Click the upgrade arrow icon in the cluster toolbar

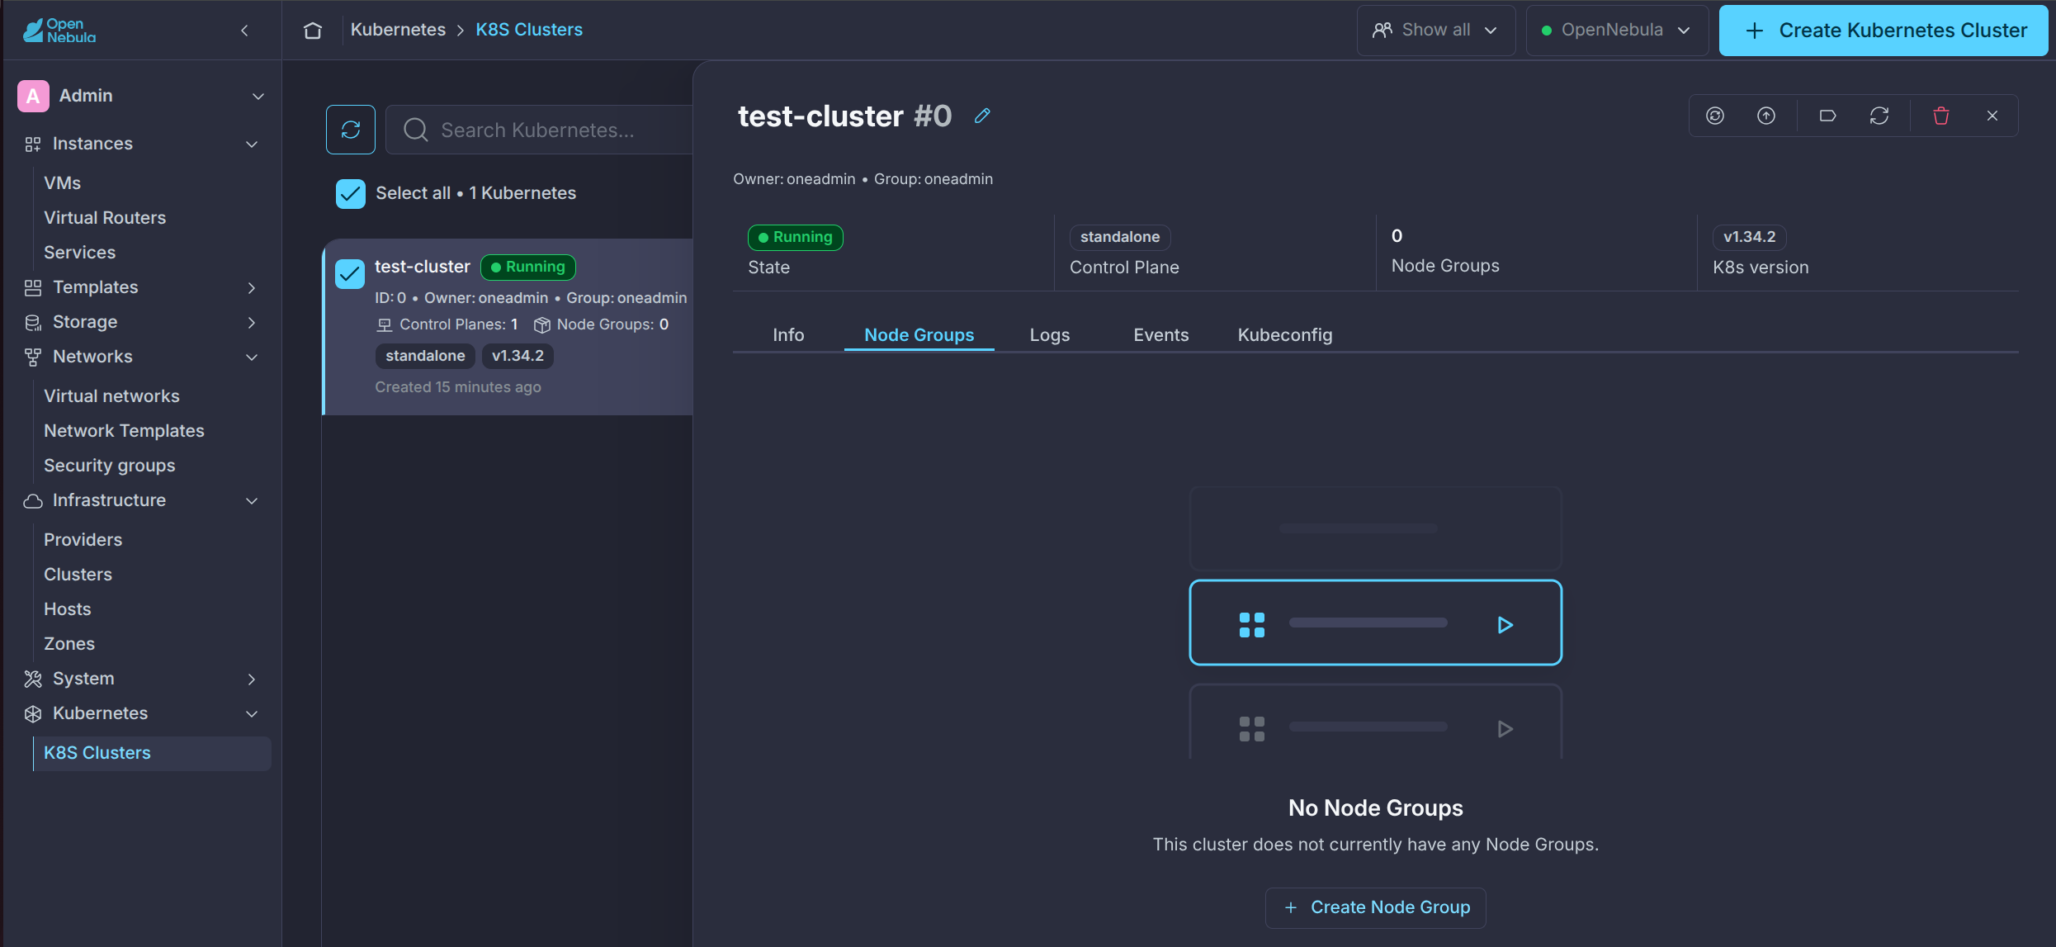[1766, 116]
